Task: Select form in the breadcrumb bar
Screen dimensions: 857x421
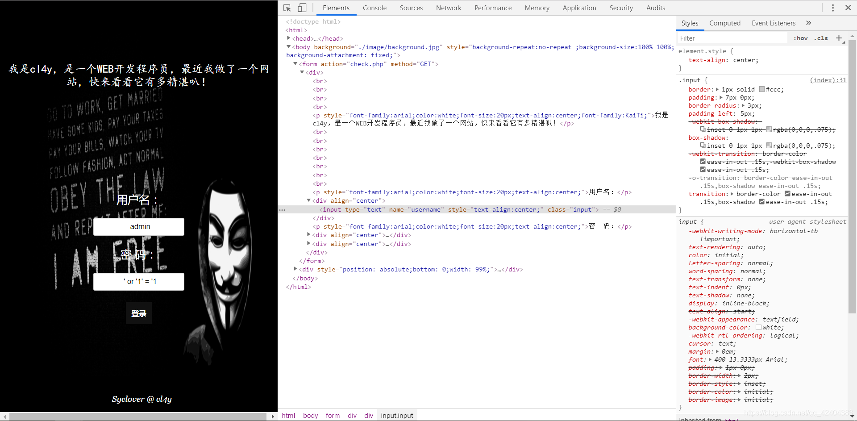Action: point(333,415)
